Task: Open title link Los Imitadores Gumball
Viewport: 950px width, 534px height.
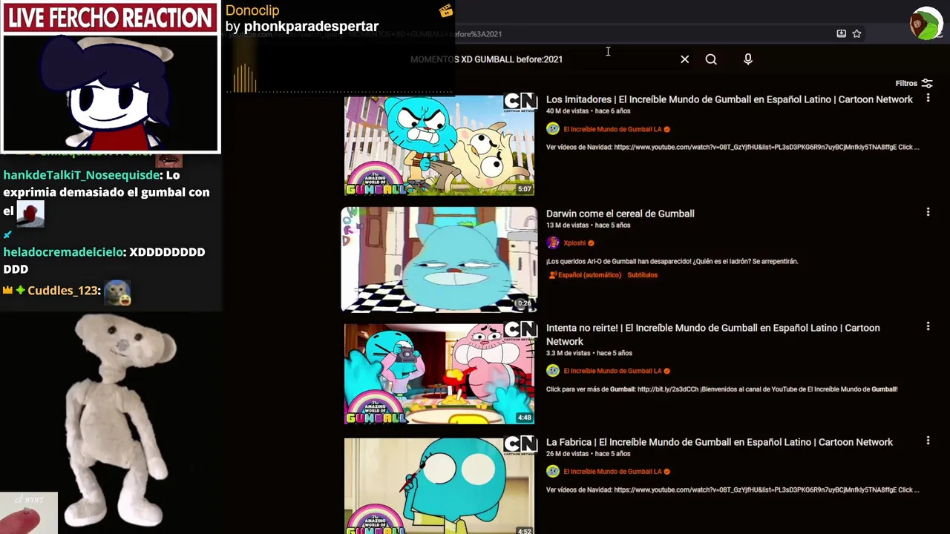Action: pos(729,99)
